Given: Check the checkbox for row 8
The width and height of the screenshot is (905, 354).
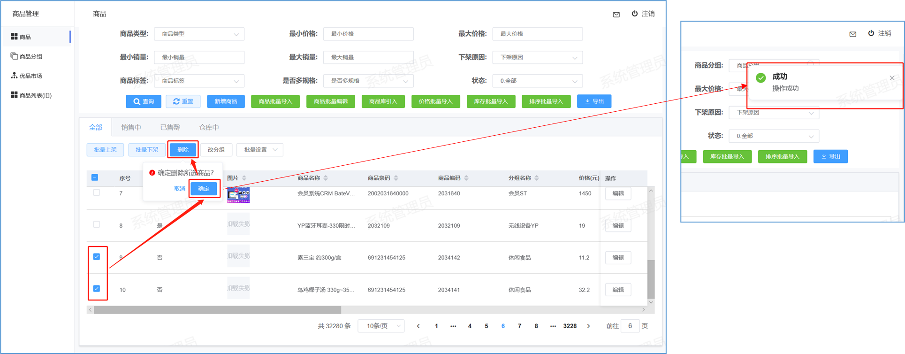Looking at the screenshot, I should pos(97,224).
